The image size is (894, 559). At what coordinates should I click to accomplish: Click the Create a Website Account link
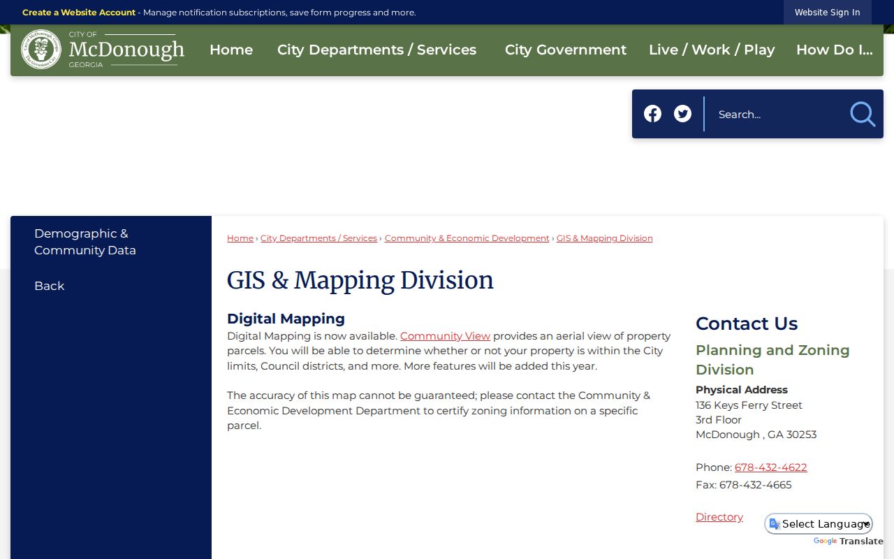pyautogui.click(x=79, y=13)
